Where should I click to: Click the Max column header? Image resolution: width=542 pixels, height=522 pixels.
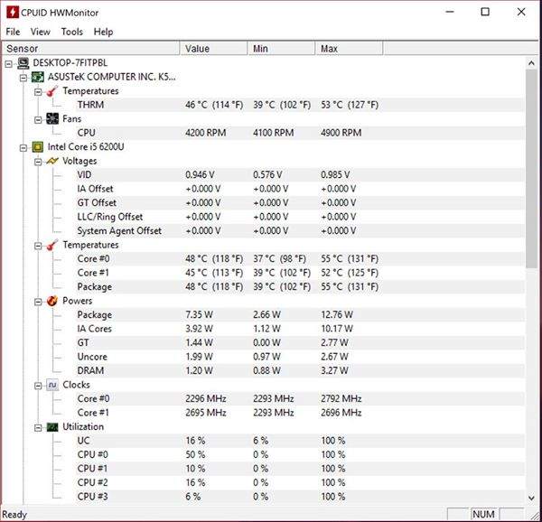click(329, 49)
